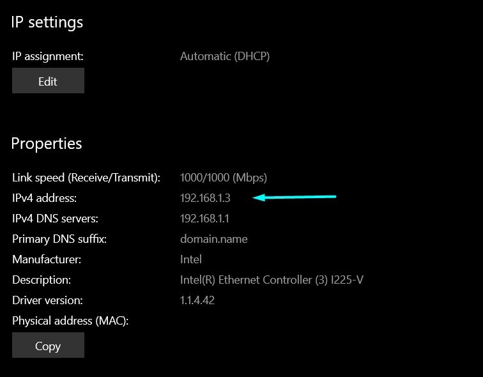Click the cyan arrow annotation

click(294, 197)
